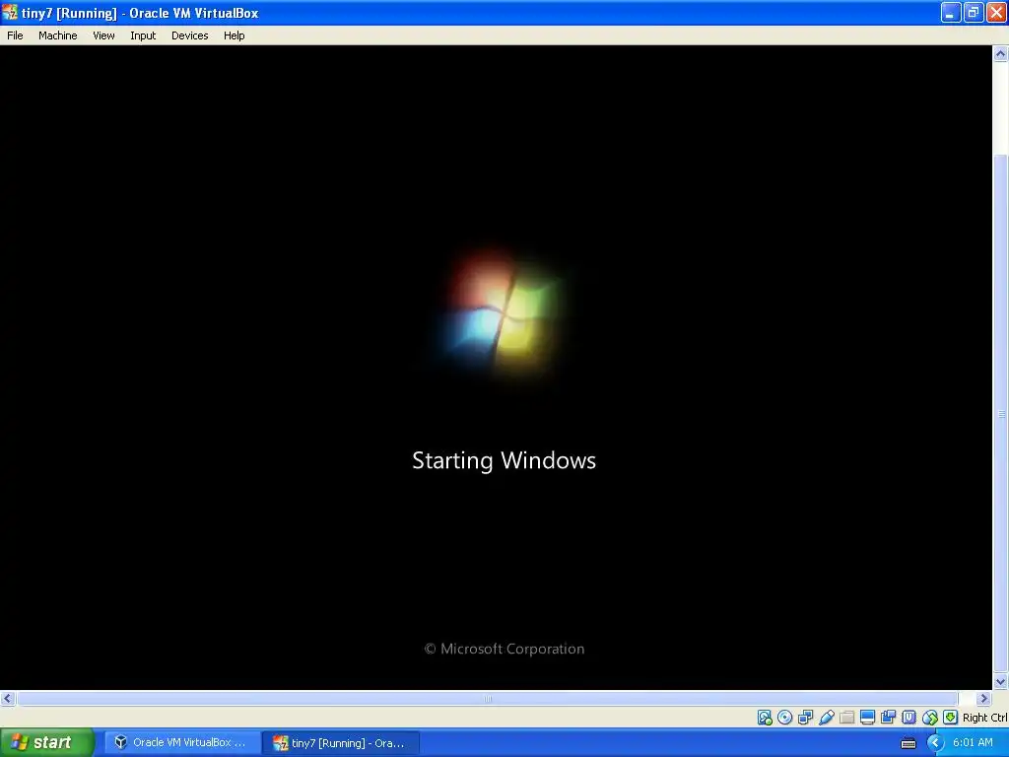Click the vertical scrollbar down arrow
Screen dimensions: 1009x757
[x=1001, y=681]
